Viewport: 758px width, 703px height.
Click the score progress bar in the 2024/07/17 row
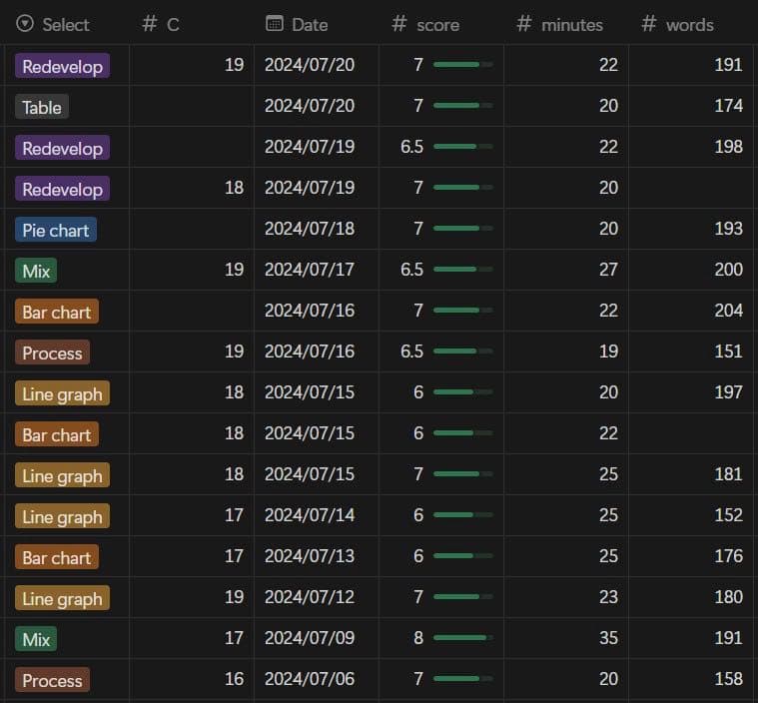(463, 270)
